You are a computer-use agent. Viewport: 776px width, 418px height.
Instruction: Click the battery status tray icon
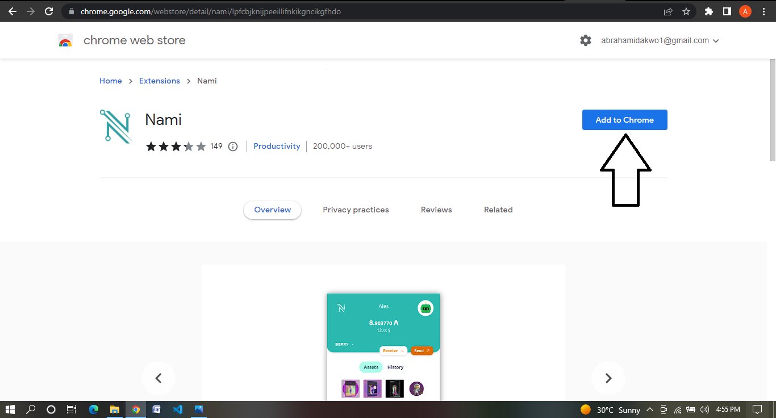[x=691, y=409]
